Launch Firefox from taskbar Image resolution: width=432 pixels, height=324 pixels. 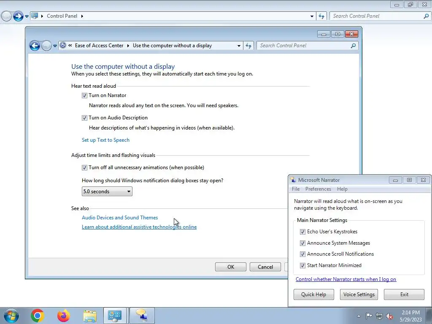click(x=64, y=316)
